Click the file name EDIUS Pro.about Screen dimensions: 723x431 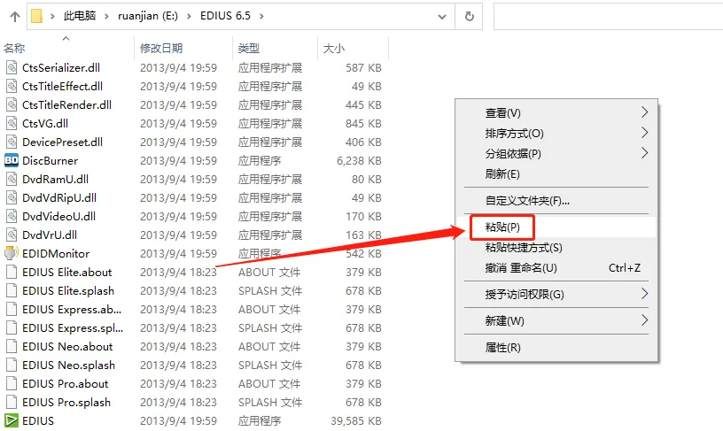point(65,383)
